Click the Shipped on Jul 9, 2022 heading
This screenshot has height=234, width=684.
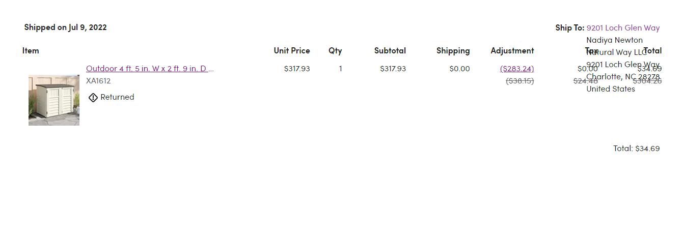click(x=66, y=27)
